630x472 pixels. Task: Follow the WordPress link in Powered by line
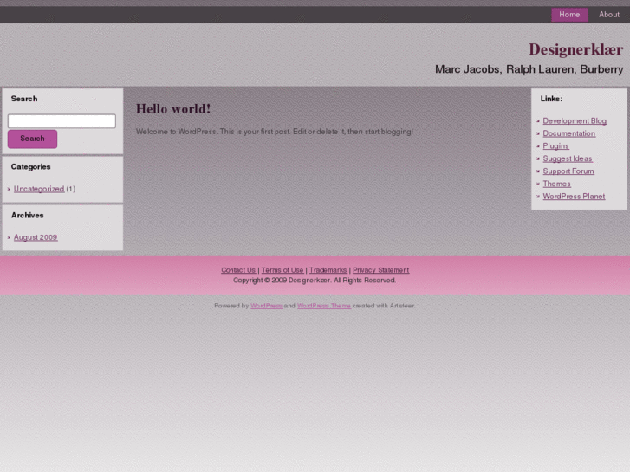point(266,306)
